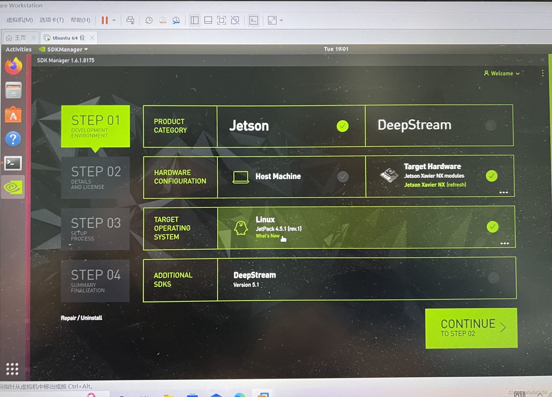Open the Target Hardware options ellipsis
The image size is (552, 397).
[x=504, y=192]
